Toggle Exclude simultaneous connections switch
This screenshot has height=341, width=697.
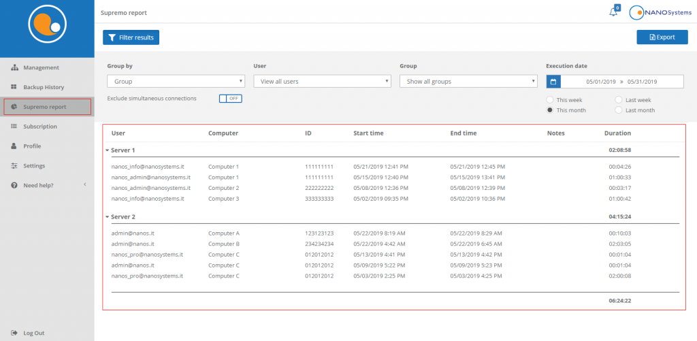tap(230, 98)
